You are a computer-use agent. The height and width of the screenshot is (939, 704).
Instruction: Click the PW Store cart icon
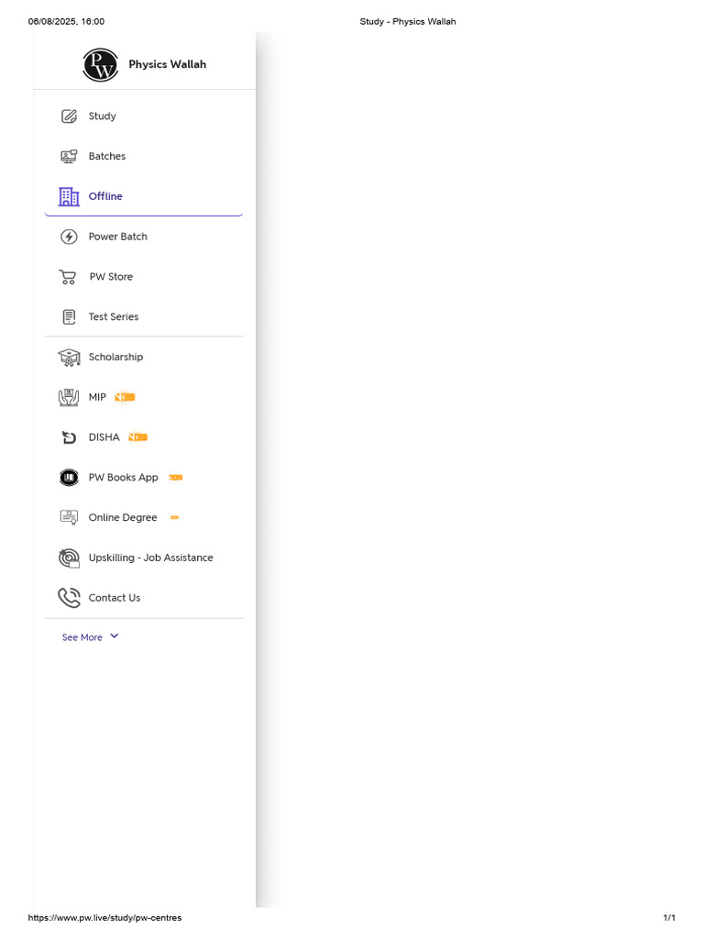(68, 277)
